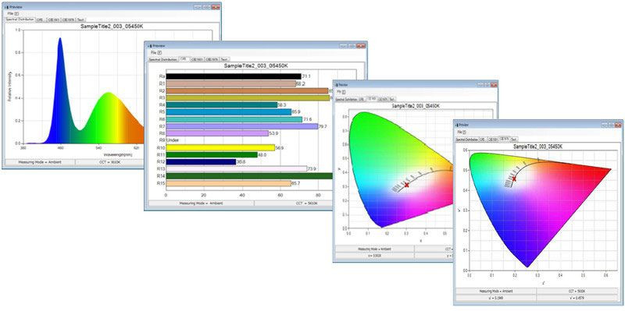Open File menu in CRI bar chart window
This screenshot has height=311, width=625.
[x=153, y=52]
